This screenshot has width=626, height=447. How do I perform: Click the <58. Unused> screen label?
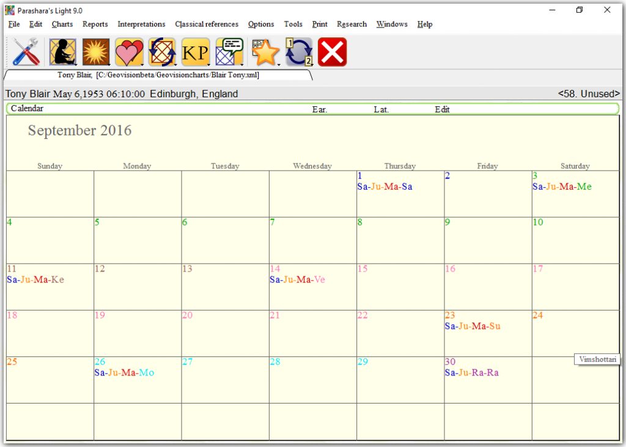pos(589,94)
